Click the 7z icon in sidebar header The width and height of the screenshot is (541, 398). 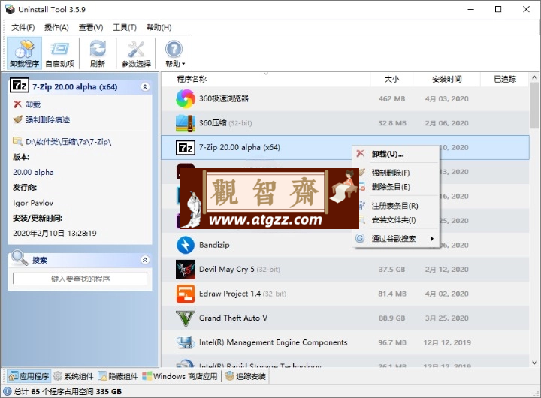click(x=20, y=85)
